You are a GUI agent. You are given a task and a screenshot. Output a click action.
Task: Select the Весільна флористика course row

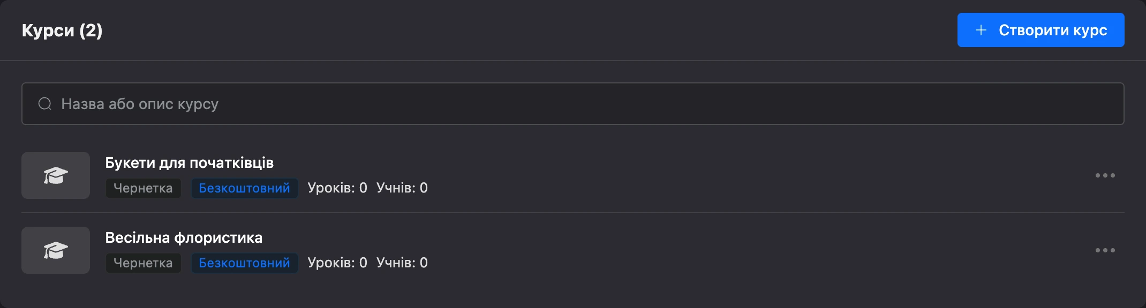pos(572,250)
